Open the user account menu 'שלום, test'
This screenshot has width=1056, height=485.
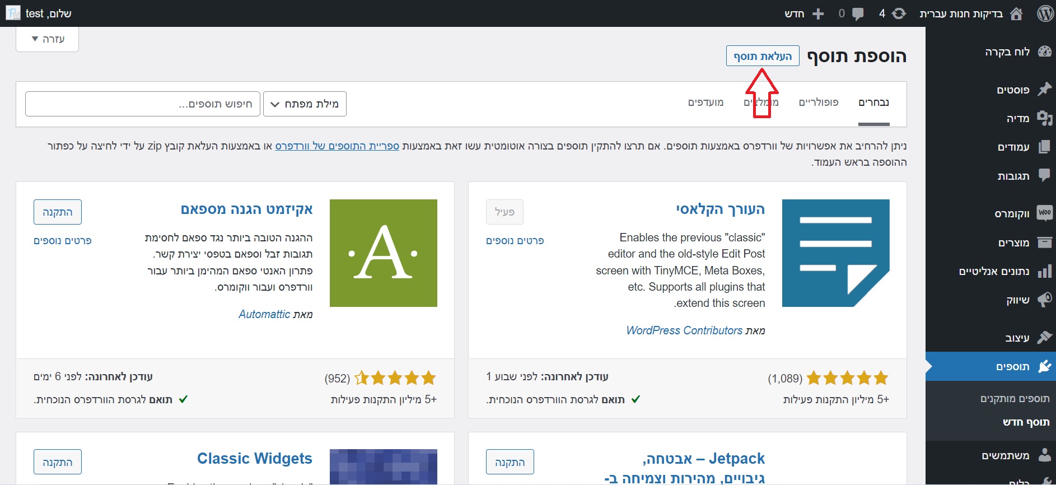tap(39, 13)
